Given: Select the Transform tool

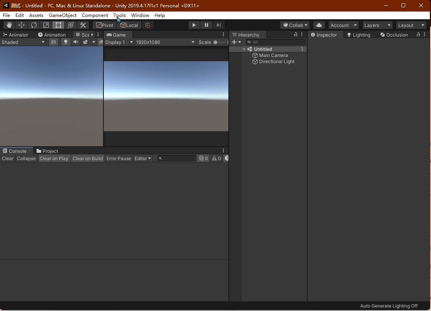Looking at the screenshot, I should (71, 25).
